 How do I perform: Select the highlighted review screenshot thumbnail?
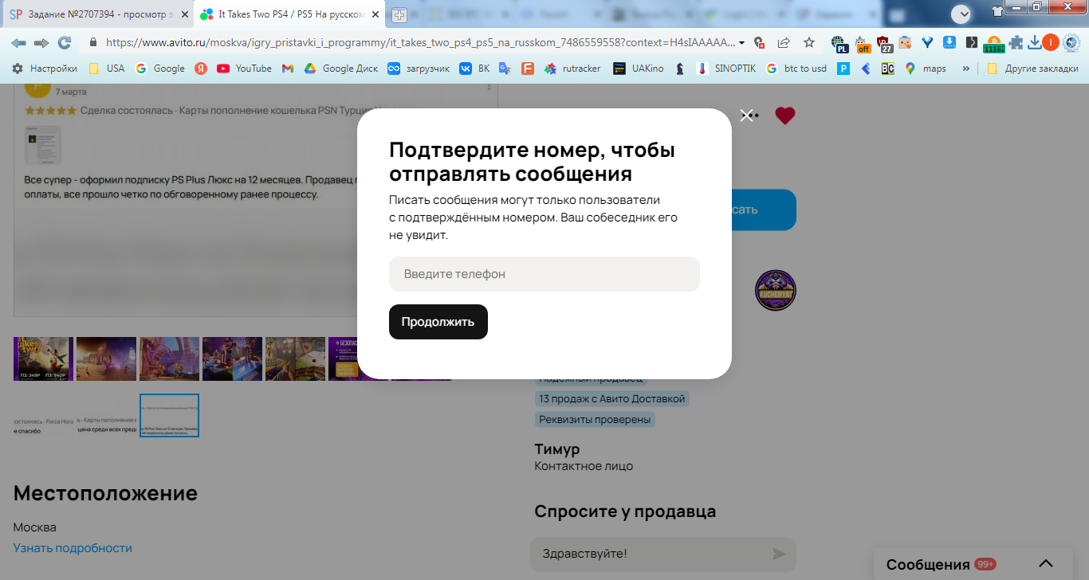170,415
